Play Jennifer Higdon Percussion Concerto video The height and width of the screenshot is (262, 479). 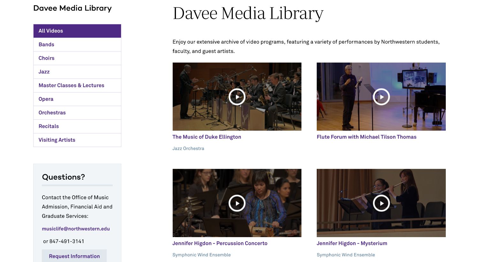[x=237, y=203]
